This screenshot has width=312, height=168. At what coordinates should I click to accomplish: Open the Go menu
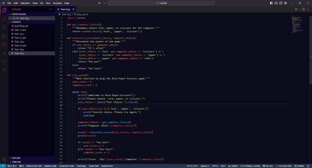(42, 3)
